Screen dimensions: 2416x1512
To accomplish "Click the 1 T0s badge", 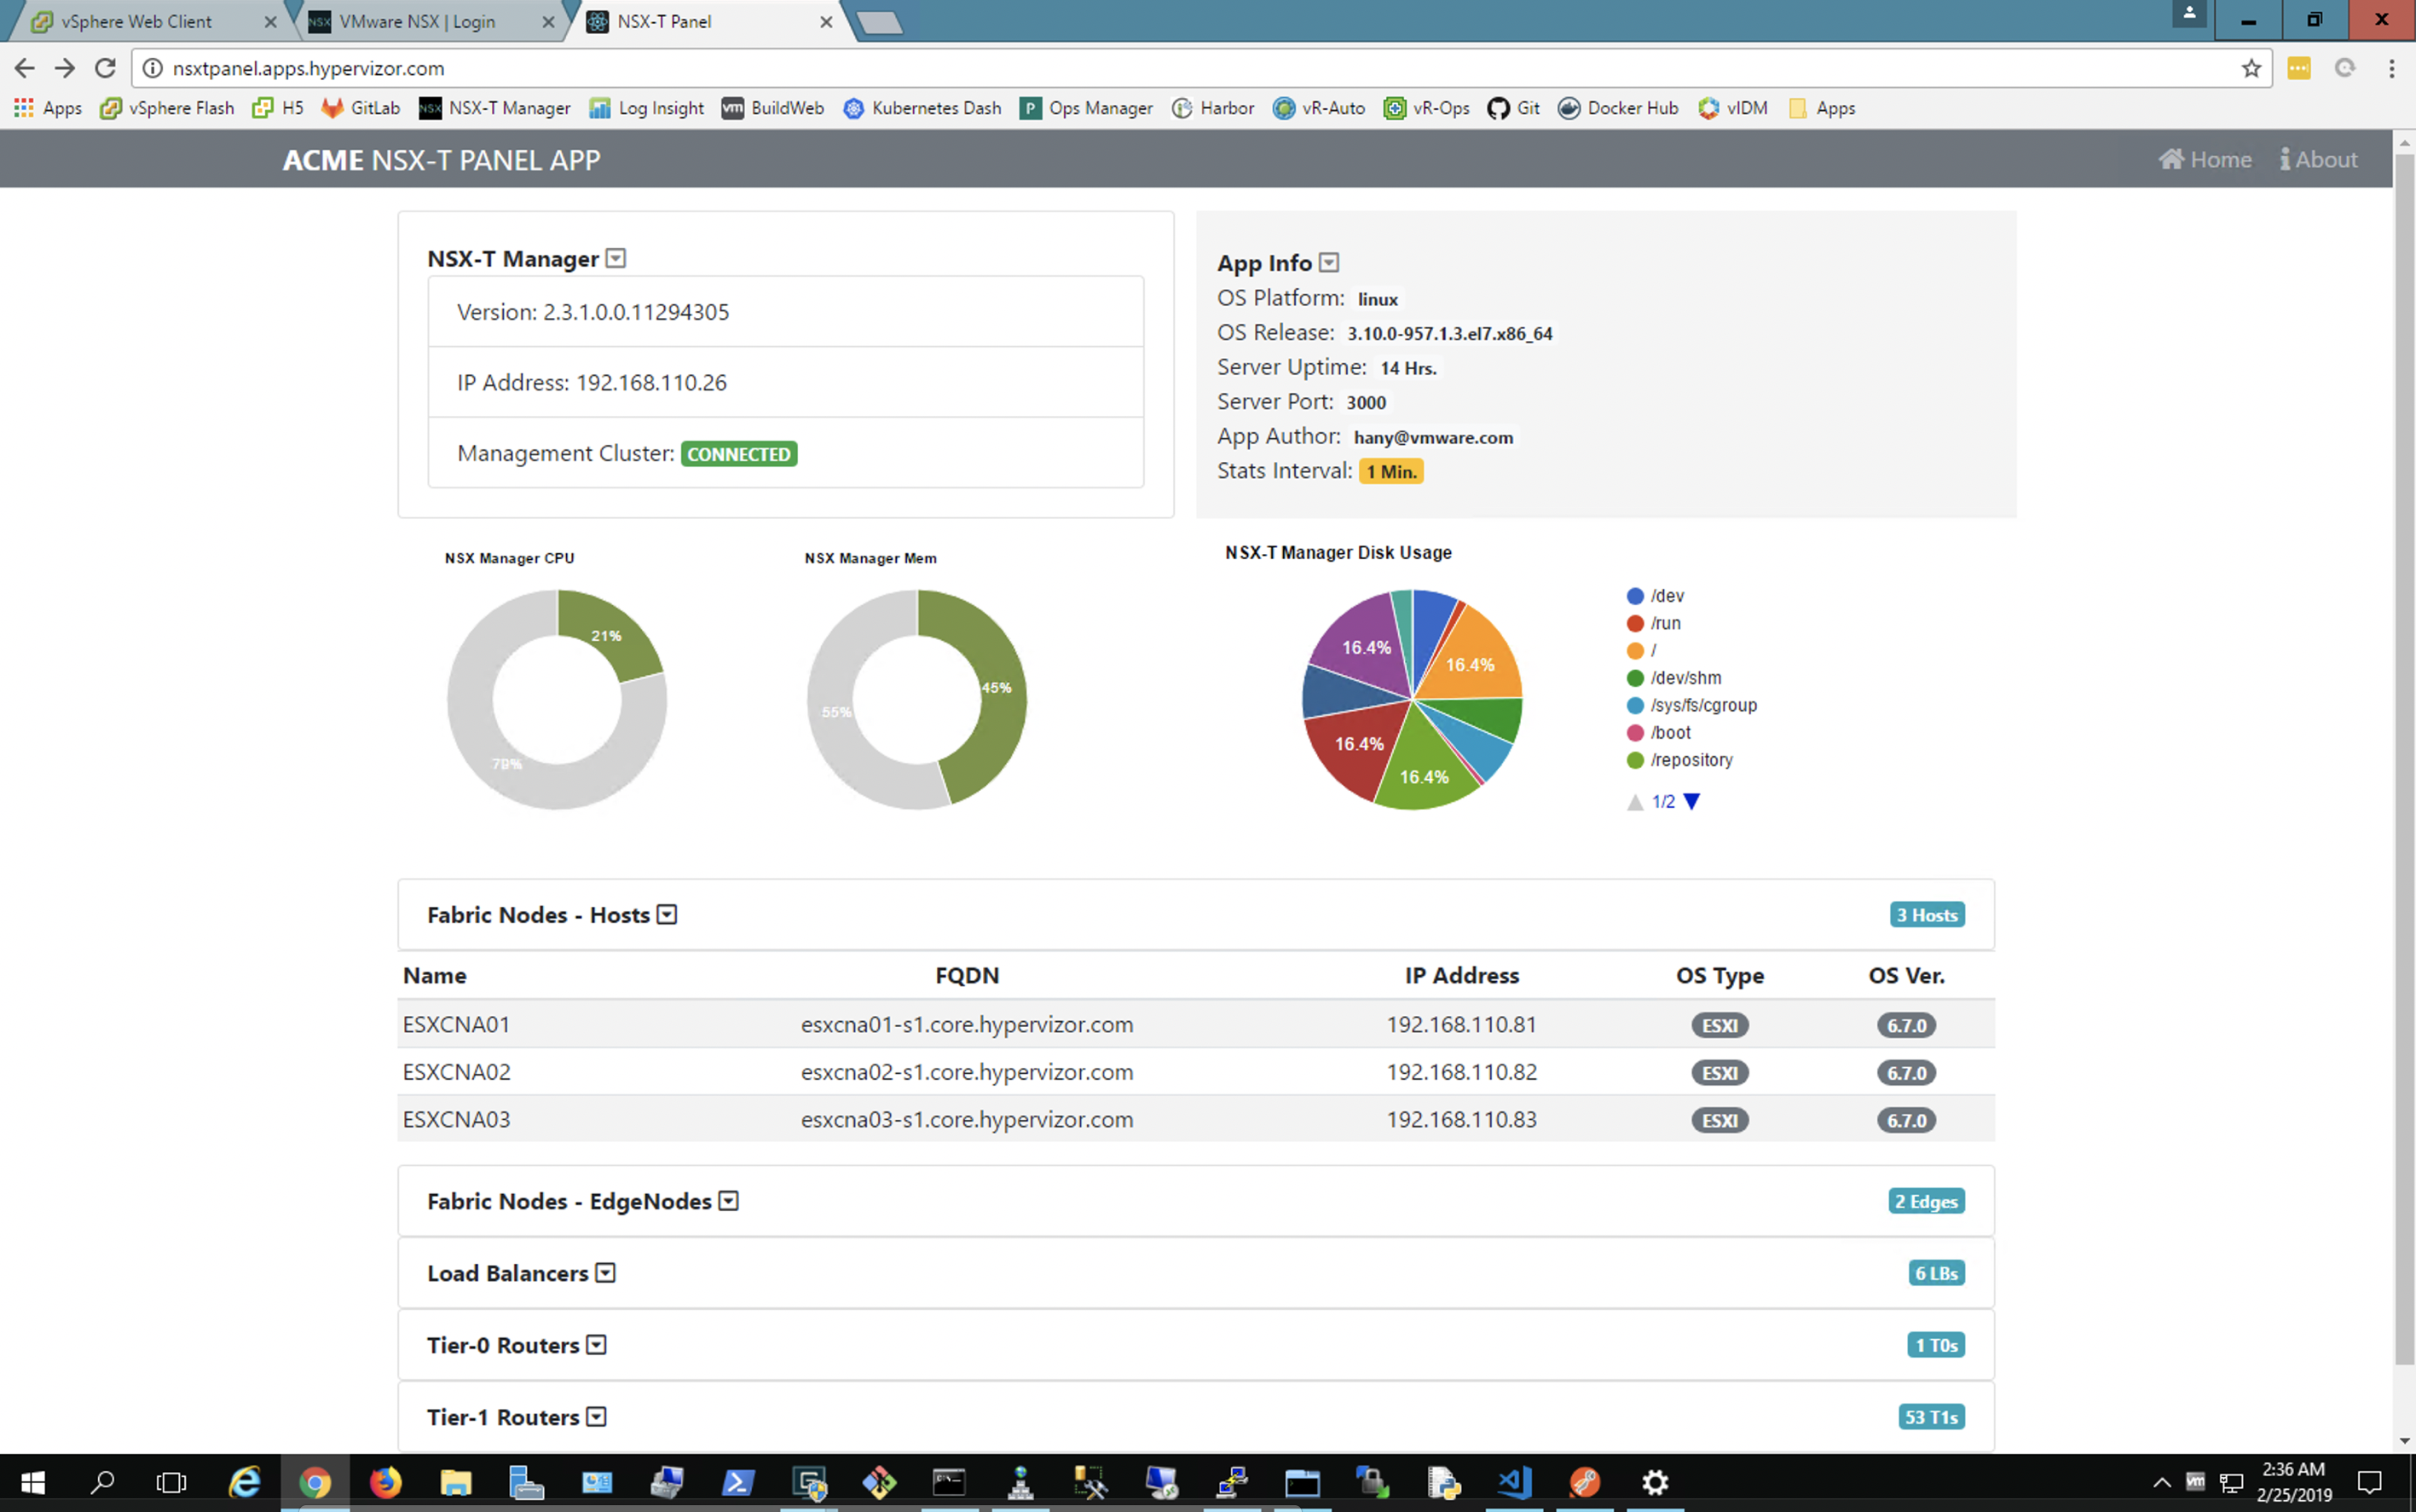I will pos(1936,1345).
